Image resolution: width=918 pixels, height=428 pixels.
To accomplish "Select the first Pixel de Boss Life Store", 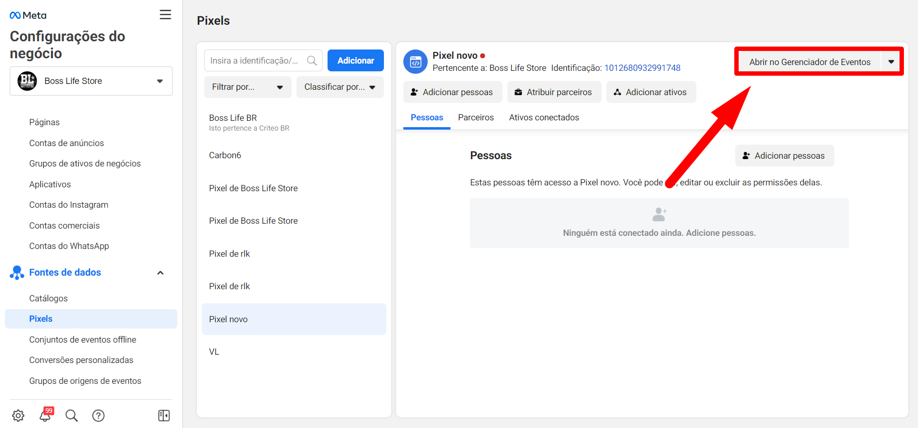I will point(294,188).
